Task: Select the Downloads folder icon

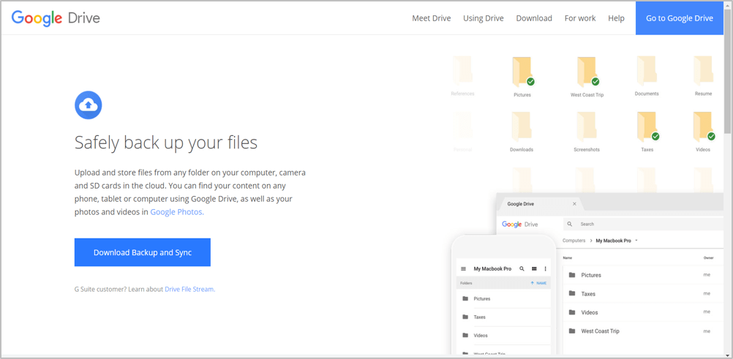Action: (x=521, y=126)
